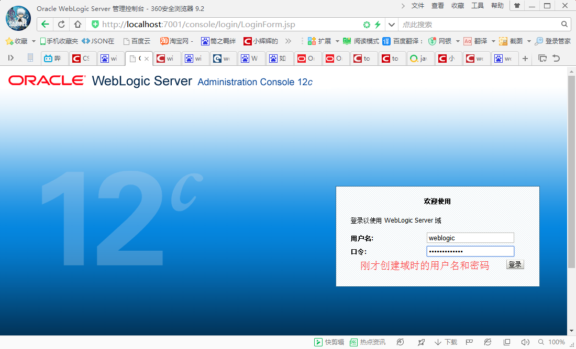Click the IE engine icon in status bar

pos(488,342)
